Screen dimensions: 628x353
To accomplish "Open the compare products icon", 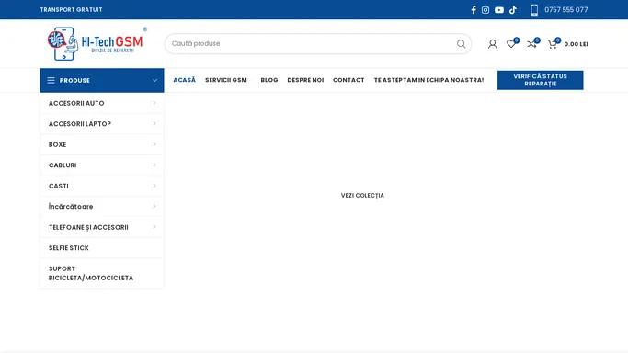I will point(532,43).
